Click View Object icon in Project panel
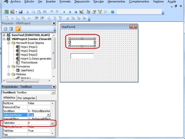Viewport: 185px width, 139px height. click(11, 29)
